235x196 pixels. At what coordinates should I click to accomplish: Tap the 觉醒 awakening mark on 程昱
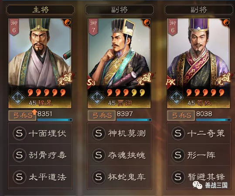(x=65, y=79)
